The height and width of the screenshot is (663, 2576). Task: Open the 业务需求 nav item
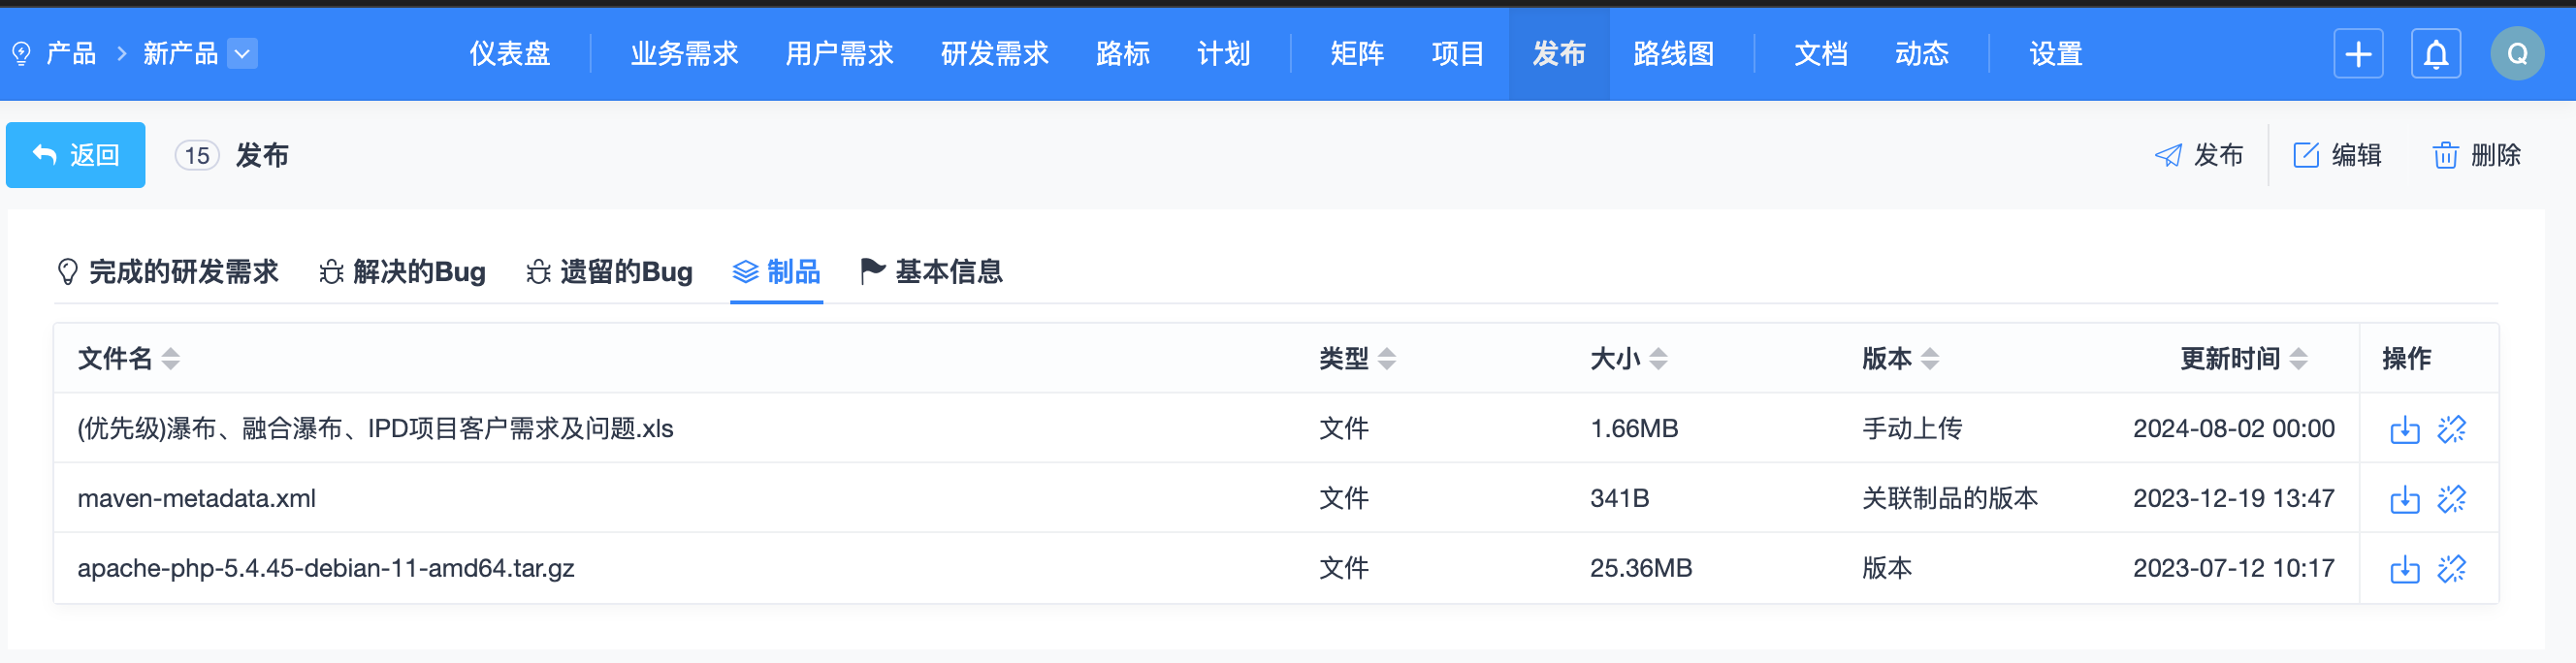tap(684, 54)
